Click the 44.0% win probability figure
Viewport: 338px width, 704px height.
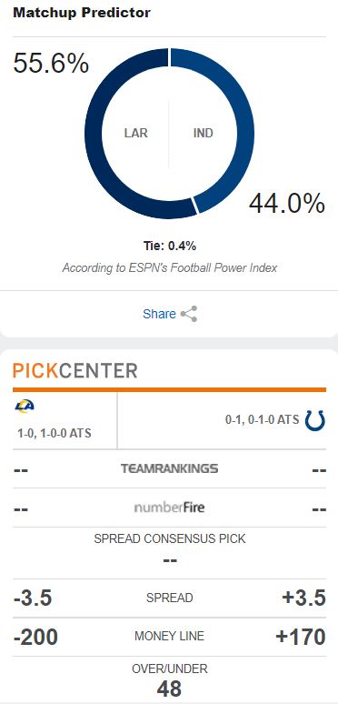[x=287, y=204]
